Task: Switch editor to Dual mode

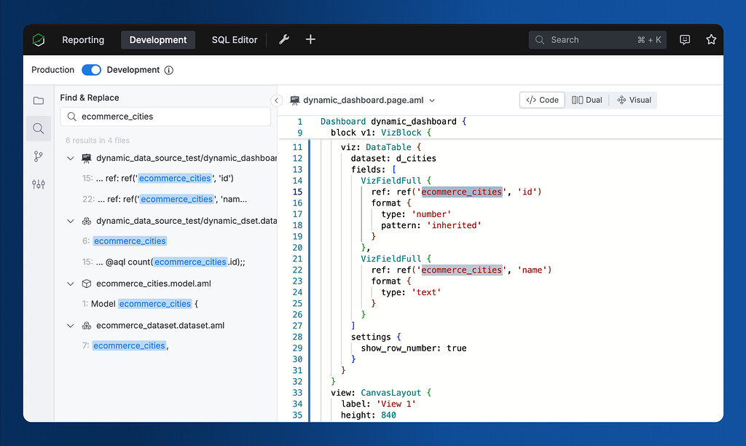Action: point(586,100)
